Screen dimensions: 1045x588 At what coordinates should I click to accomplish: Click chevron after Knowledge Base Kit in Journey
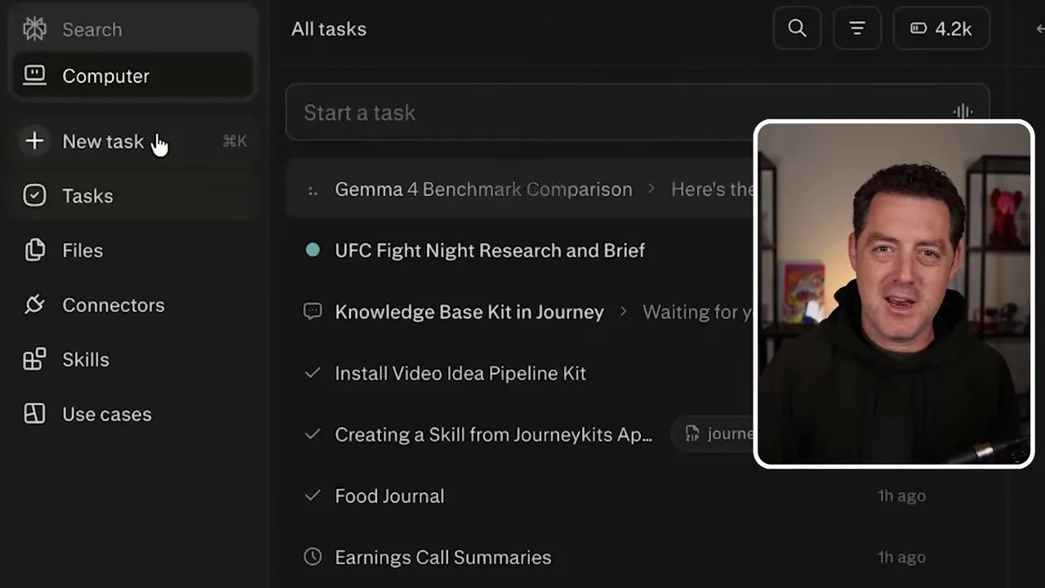pos(624,311)
